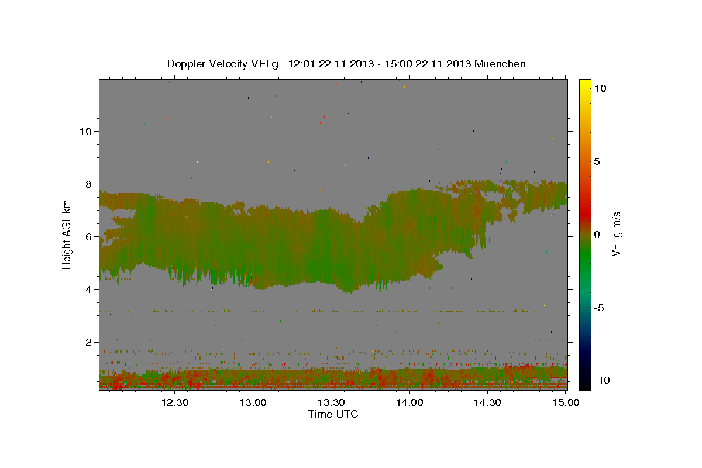Click the 15:00 time tick label
This screenshot has height=468, width=702.
tap(566, 402)
